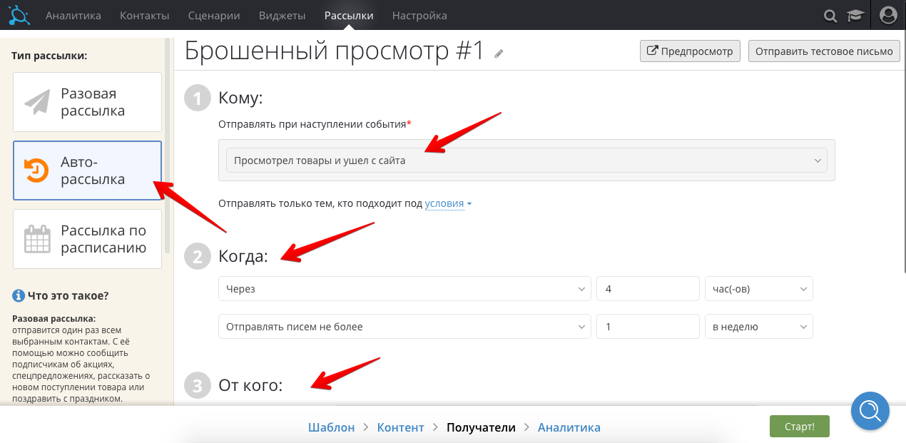The image size is (906, 443).
Task: Open the Виджеты section
Action: tap(282, 15)
